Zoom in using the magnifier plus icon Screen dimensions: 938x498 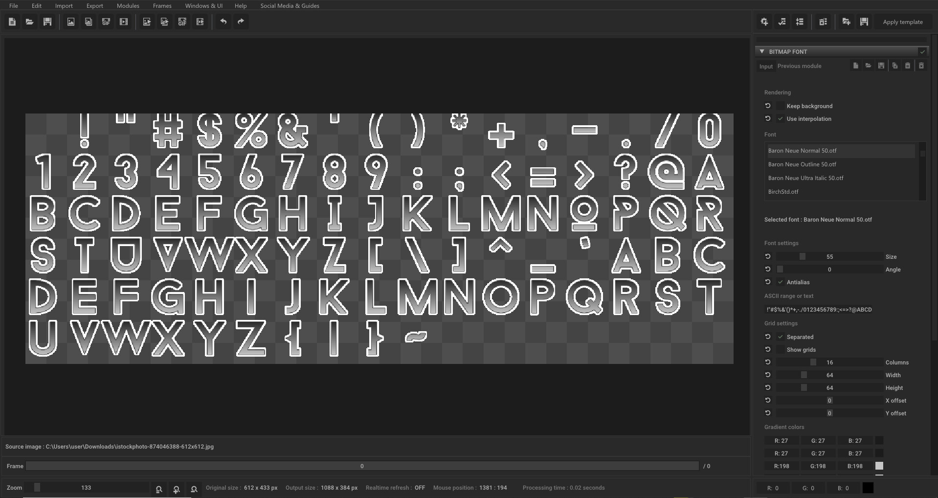176,488
